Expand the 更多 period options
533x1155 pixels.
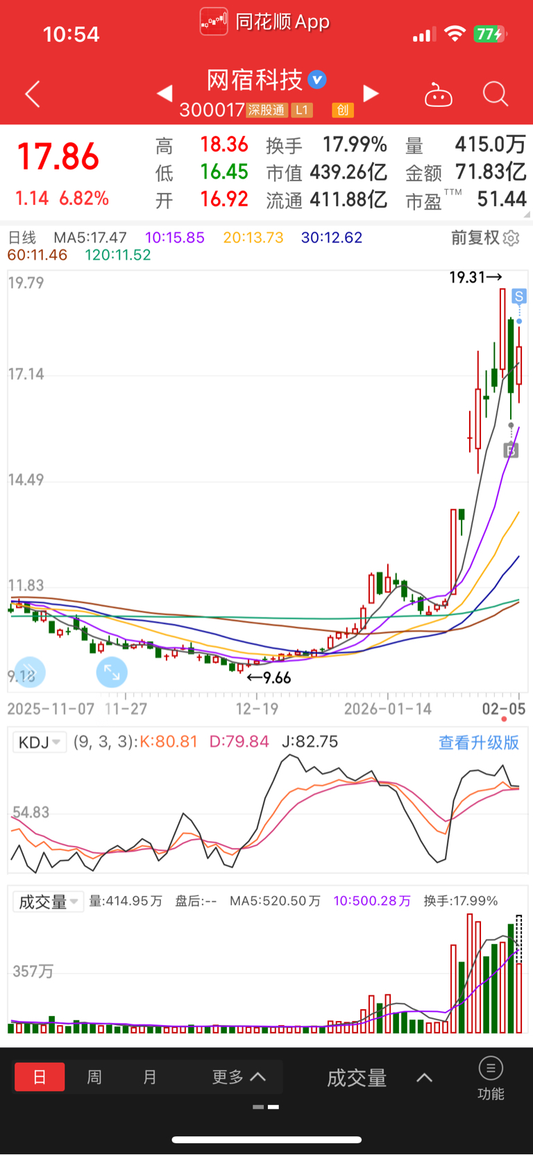239,1077
